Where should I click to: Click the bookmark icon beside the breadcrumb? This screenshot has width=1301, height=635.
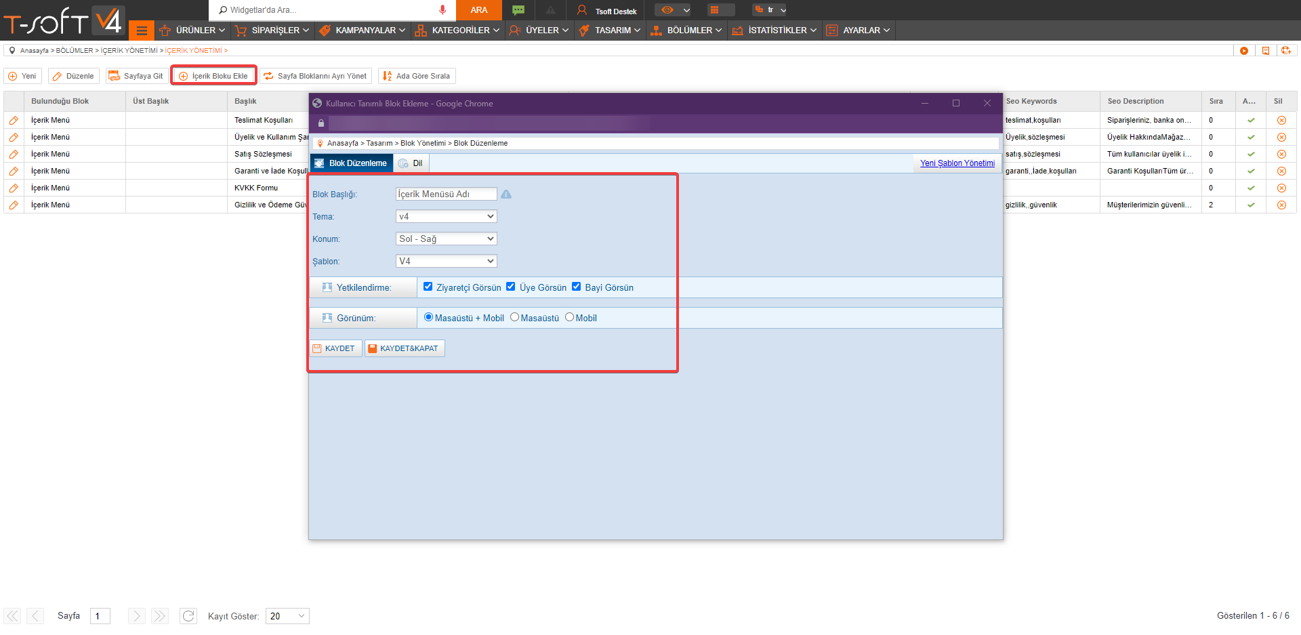click(x=1265, y=51)
